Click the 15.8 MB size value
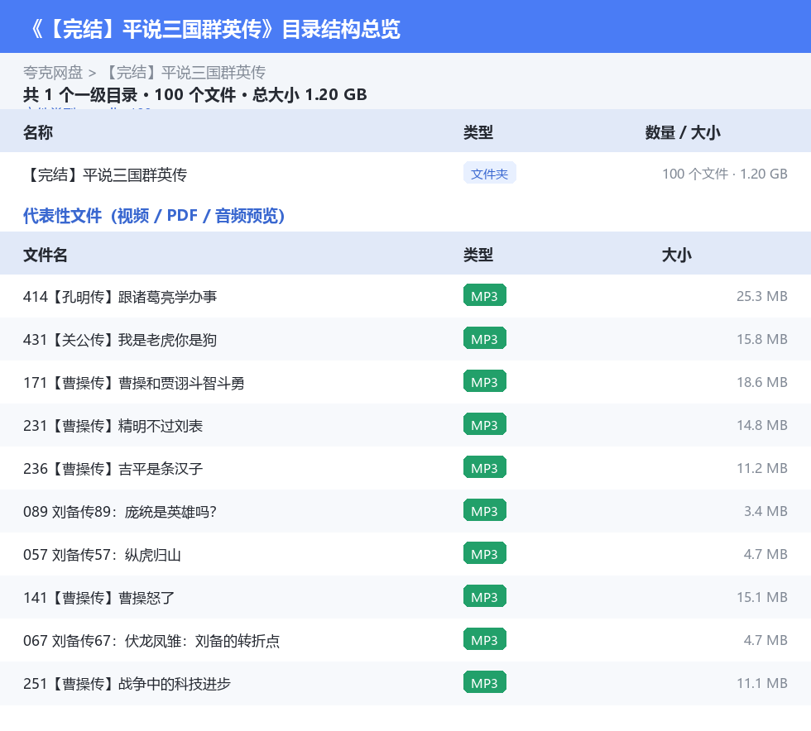The width and height of the screenshot is (811, 731). (x=762, y=339)
